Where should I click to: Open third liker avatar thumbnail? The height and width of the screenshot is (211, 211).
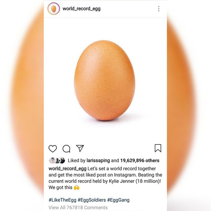coord(63,160)
